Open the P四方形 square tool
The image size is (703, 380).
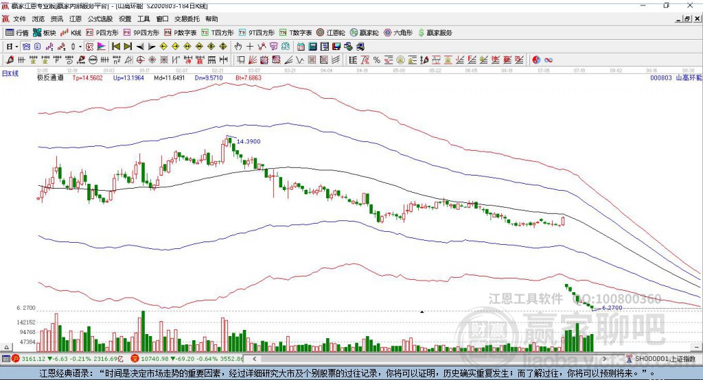point(102,33)
